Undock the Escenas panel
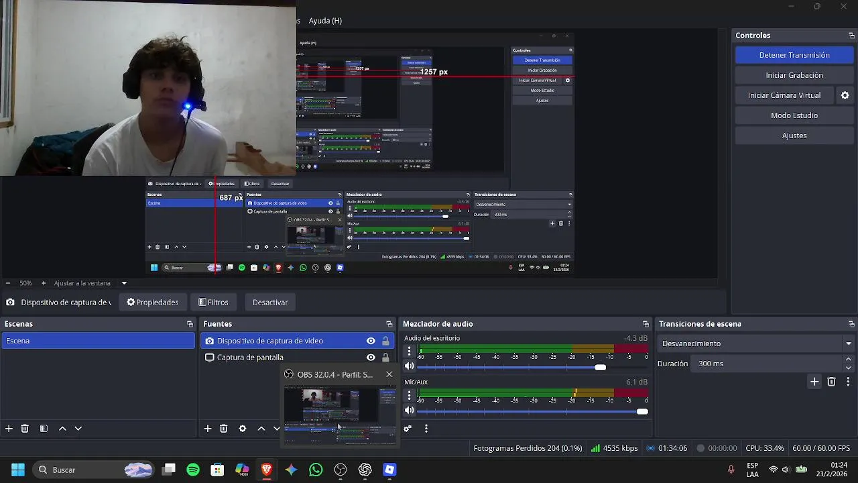This screenshot has height=483, width=858. [190, 324]
